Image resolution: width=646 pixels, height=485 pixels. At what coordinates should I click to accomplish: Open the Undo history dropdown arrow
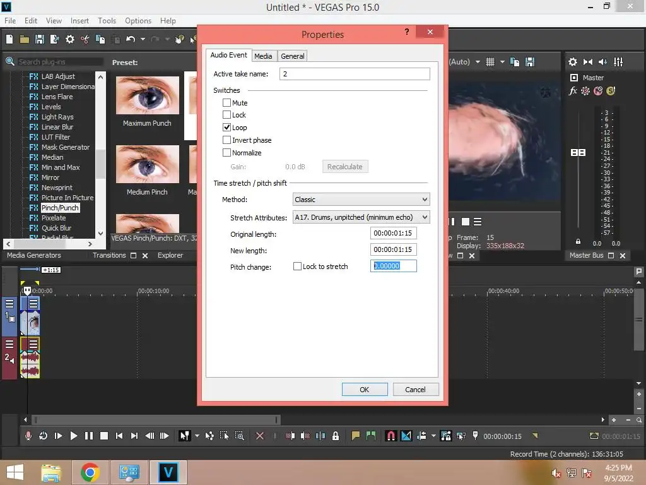pos(143,39)
